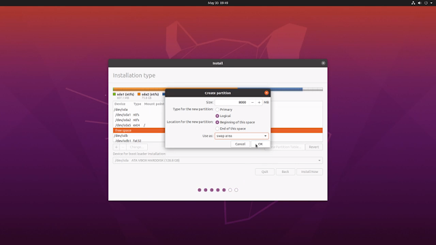
Task: Close the Install window
Action: (x=323, y=63)
